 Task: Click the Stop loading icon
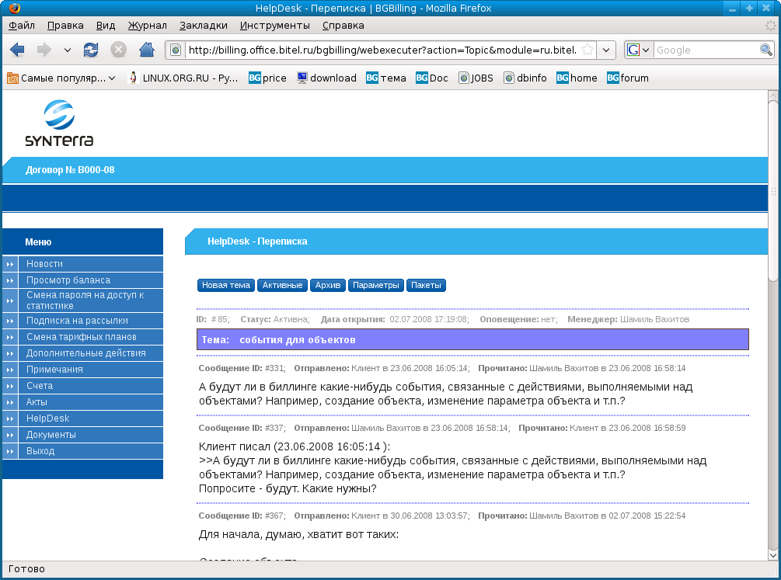pyautogui.click(x=118, y=50)
